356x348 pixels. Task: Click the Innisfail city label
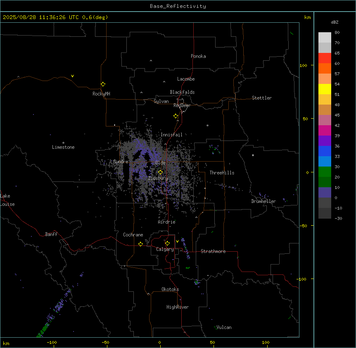(x=171, y=135)
